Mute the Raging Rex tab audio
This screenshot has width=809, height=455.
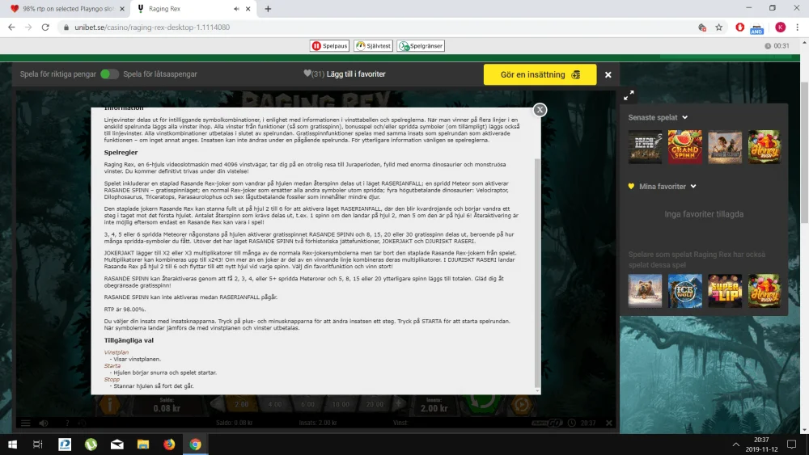point(236,9)
